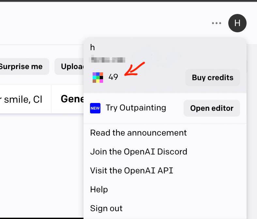Image resolution: width=257 pixels, height=219 pixels.
Task: Click the partially hidden Upload button
Action: [x=69, y=66]
